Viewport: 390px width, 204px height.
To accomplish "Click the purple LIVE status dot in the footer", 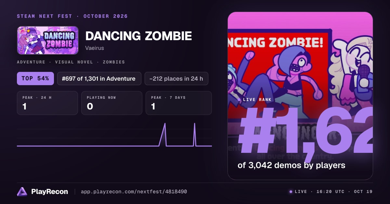I will click(x=291, y=192).
